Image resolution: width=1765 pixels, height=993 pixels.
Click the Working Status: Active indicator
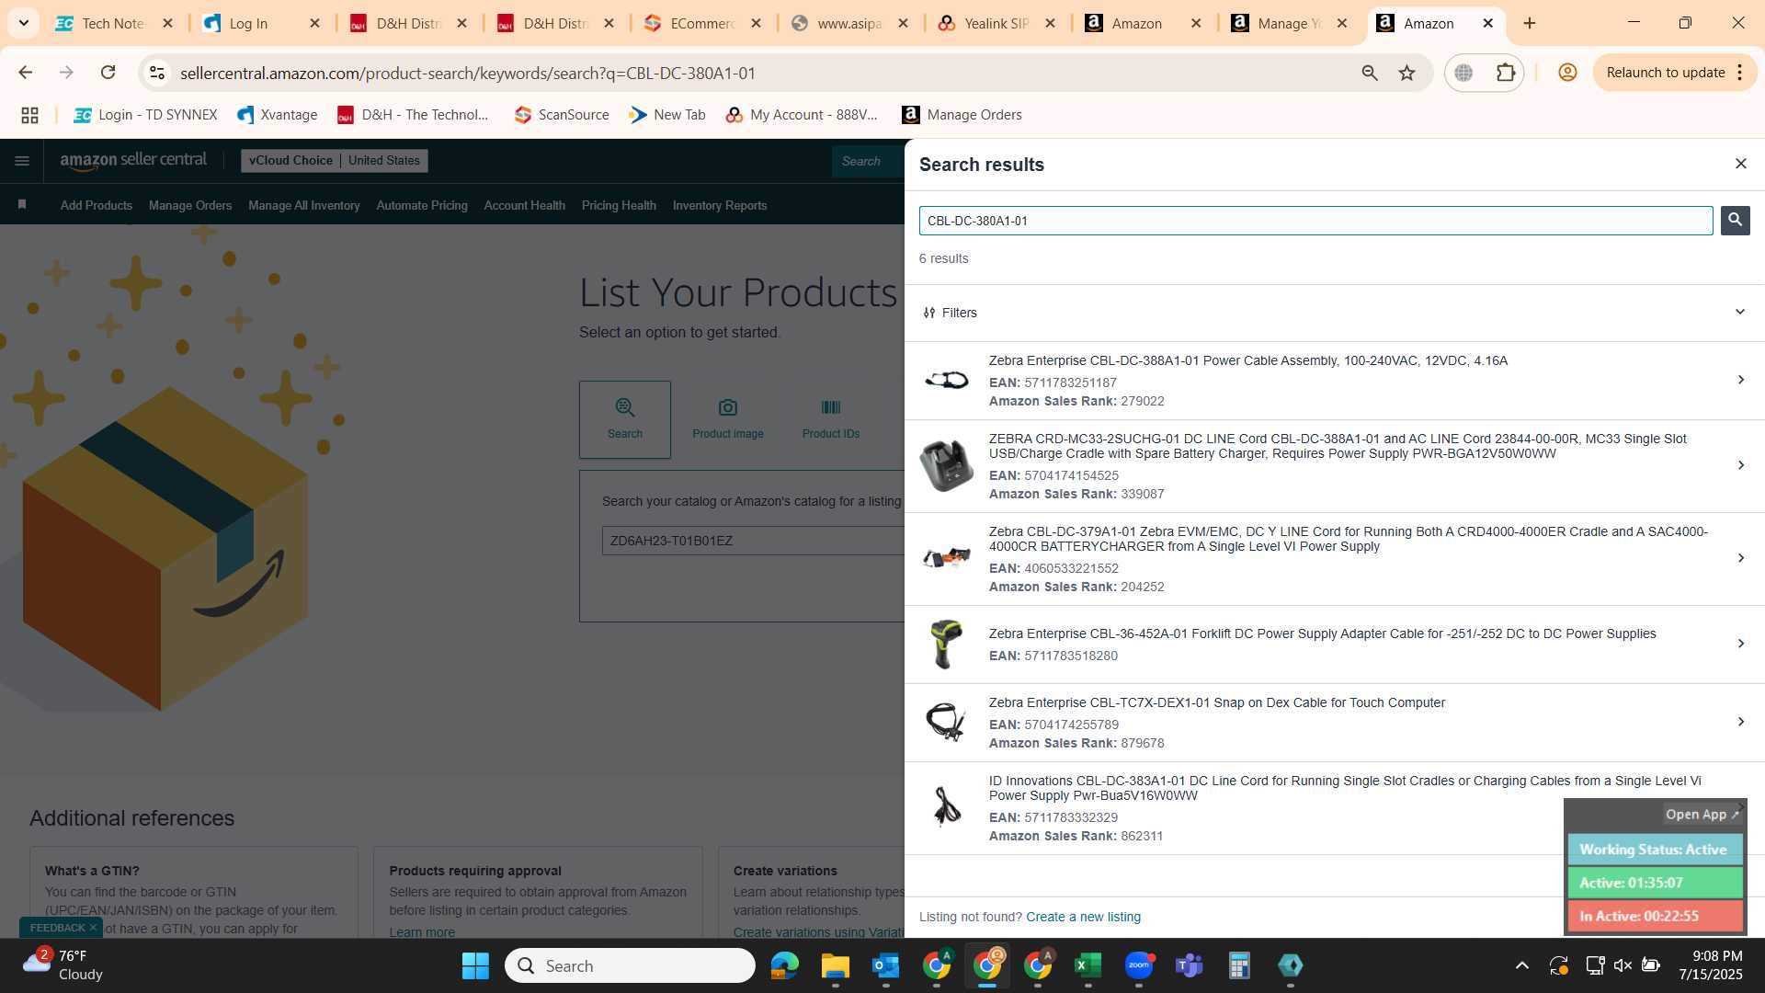click(1655, 850)
